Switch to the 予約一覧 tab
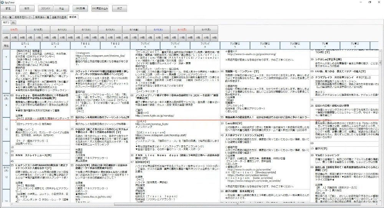The width and height of the screenshot is (384, 208). point(7,17)
